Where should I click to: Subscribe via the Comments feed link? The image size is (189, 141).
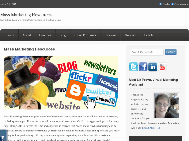tap(181, 4)
